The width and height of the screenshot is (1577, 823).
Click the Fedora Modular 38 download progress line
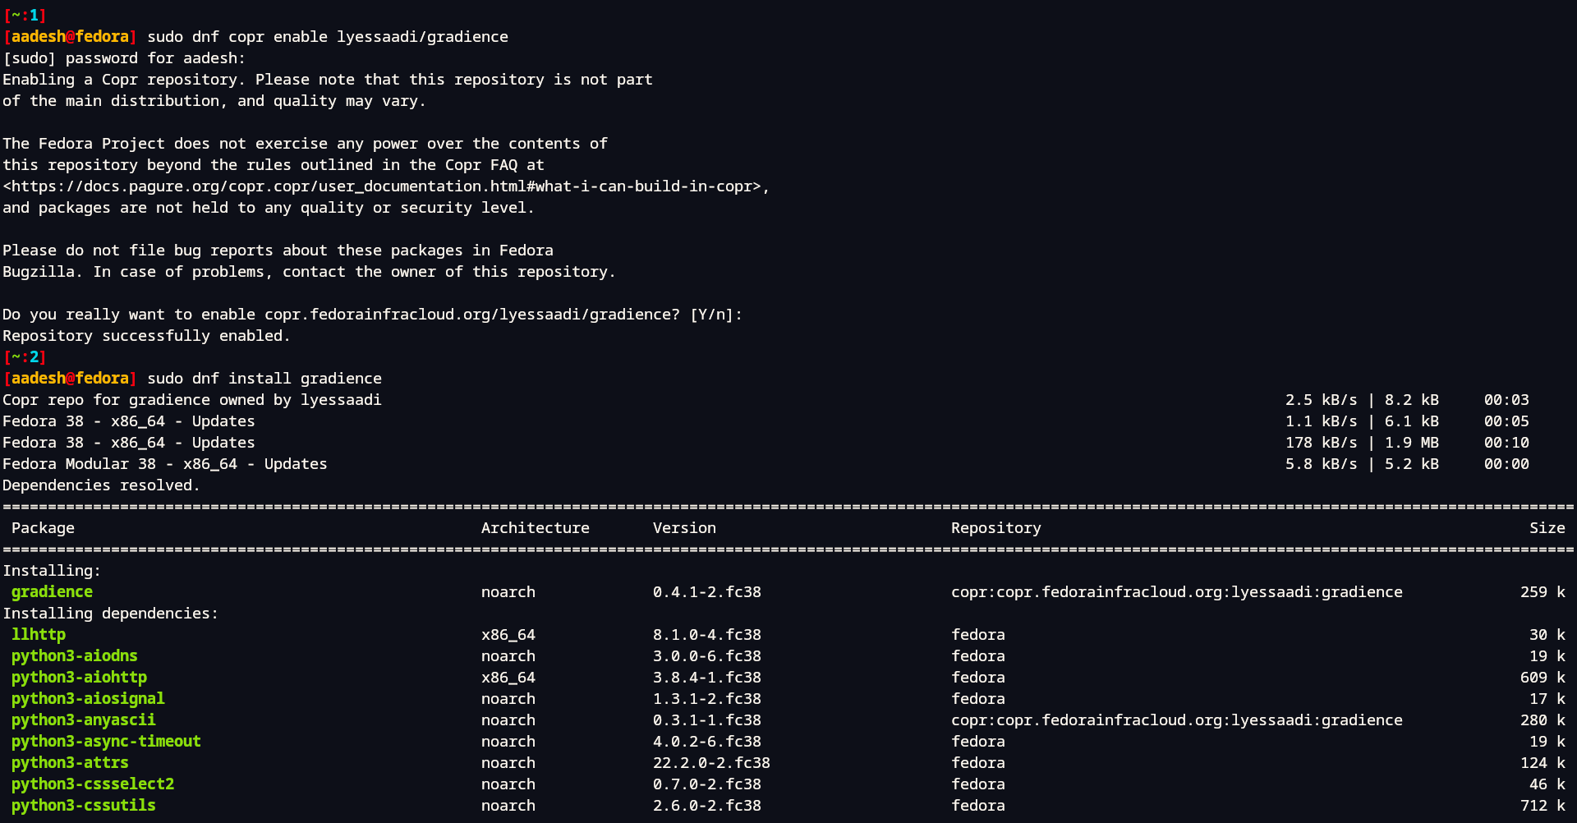[x=164, y=463]
